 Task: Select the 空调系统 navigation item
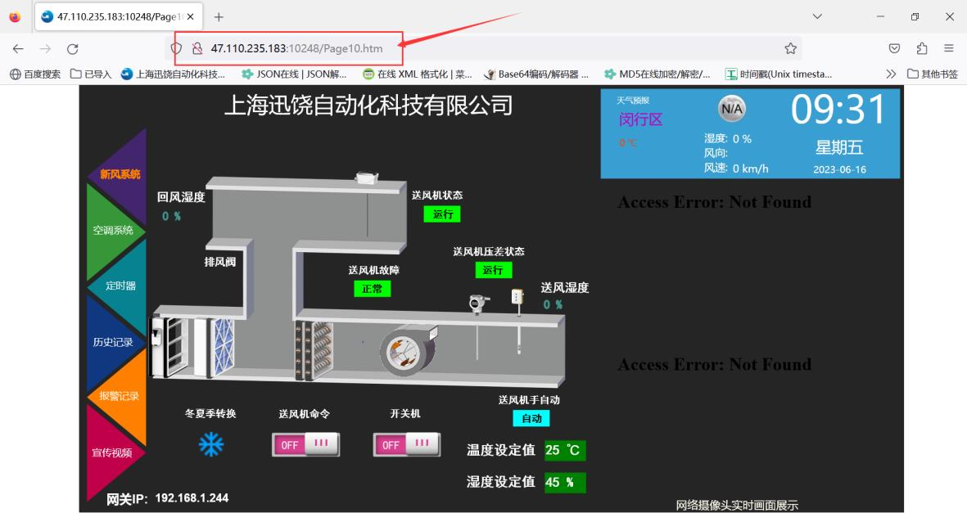click(113, 230)
